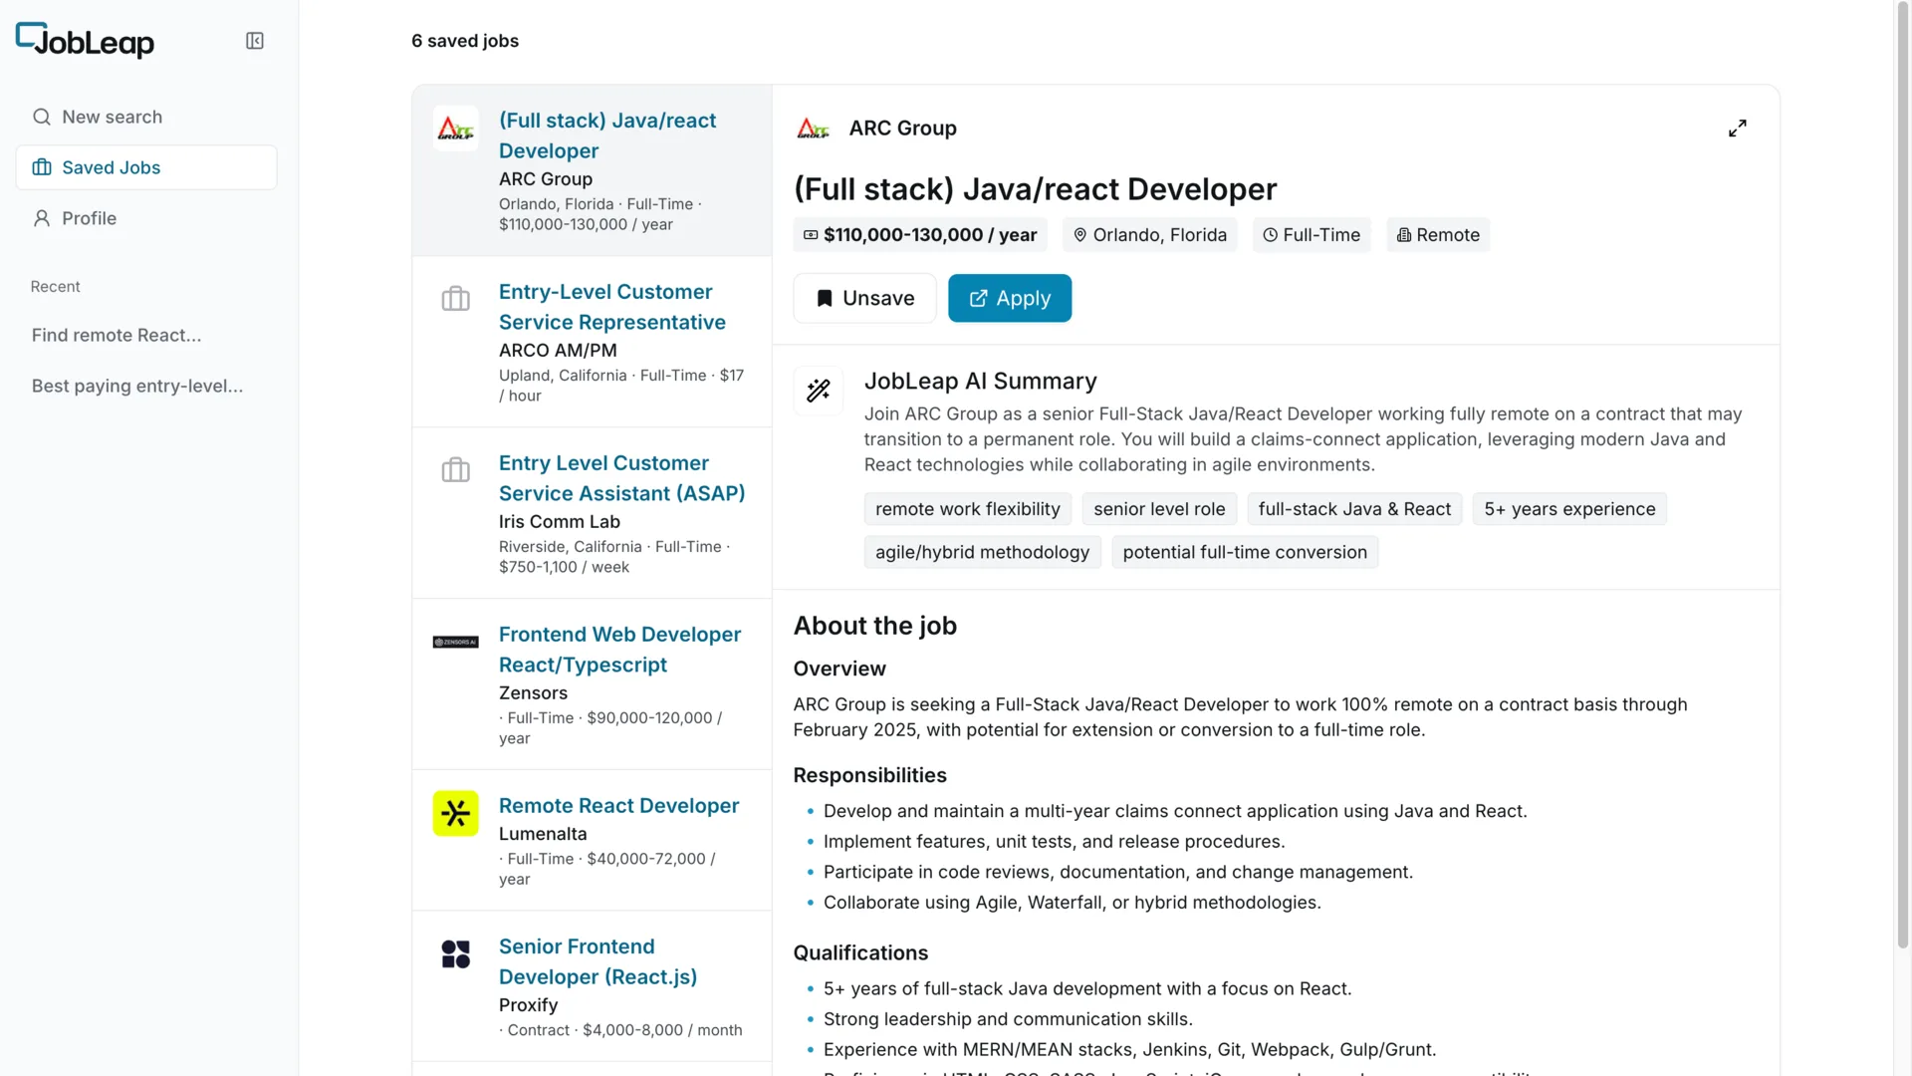Screen dimensions: 1912x1076
Task: Expand job details to full view
Action: tap(1738, 129)
